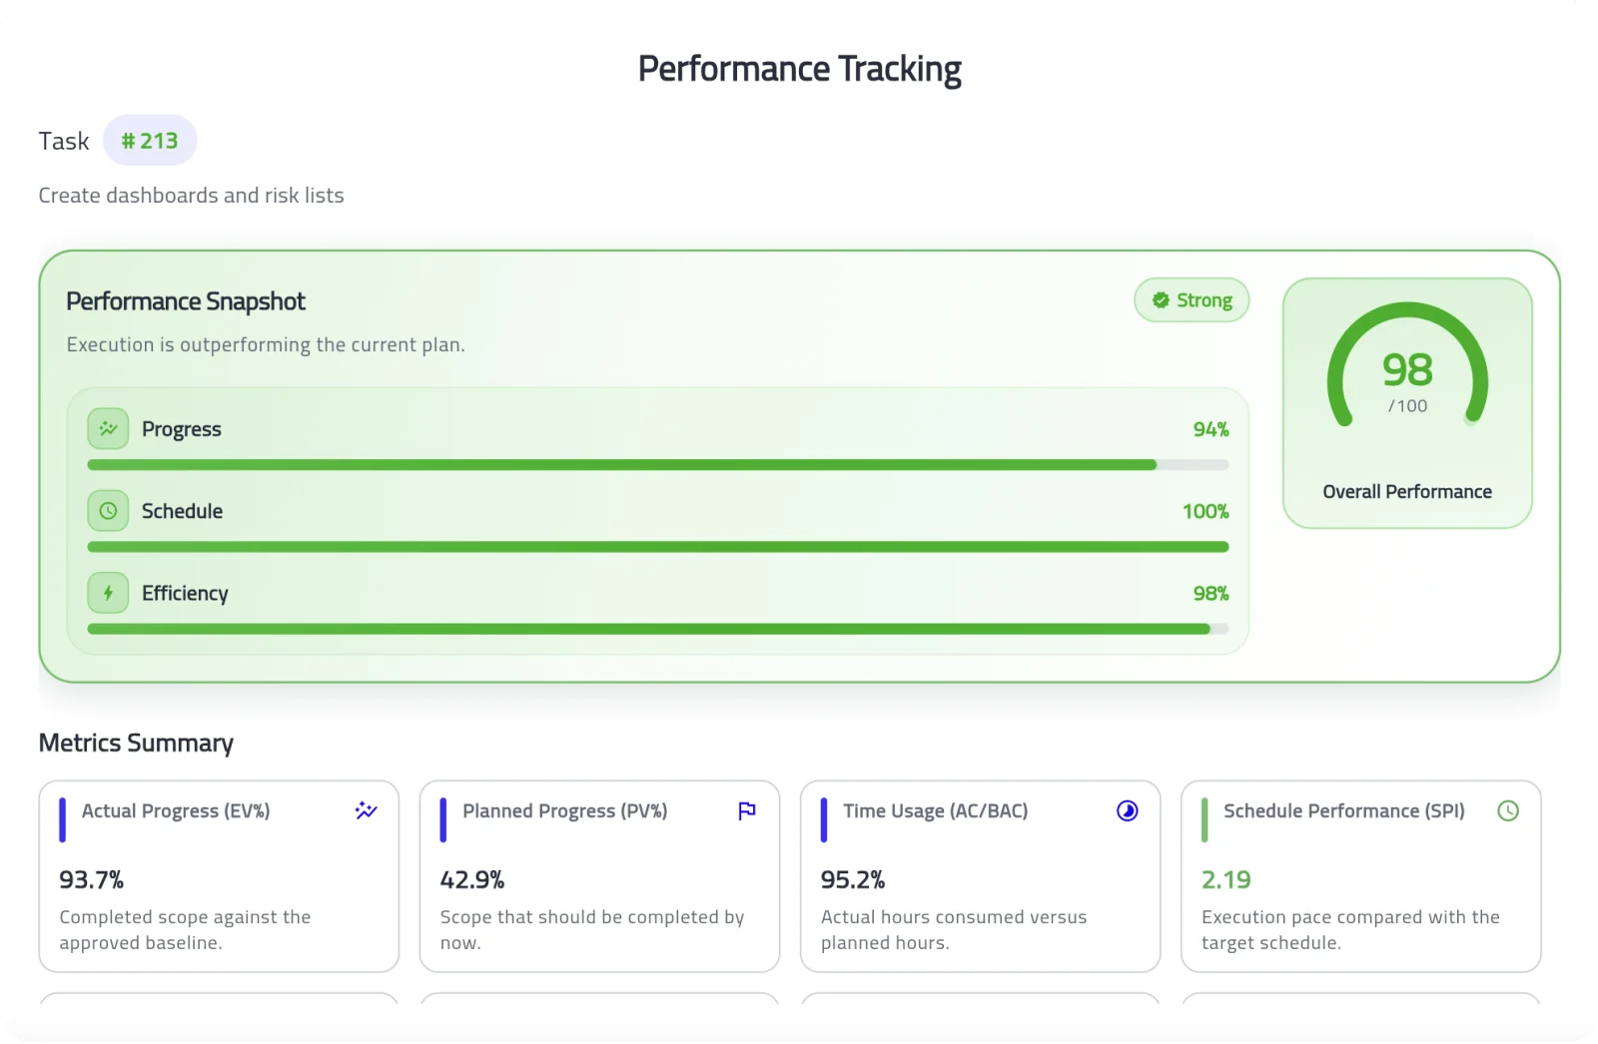Click the Performance Tracking heading

pyautogui.click(x=799, y=69)
